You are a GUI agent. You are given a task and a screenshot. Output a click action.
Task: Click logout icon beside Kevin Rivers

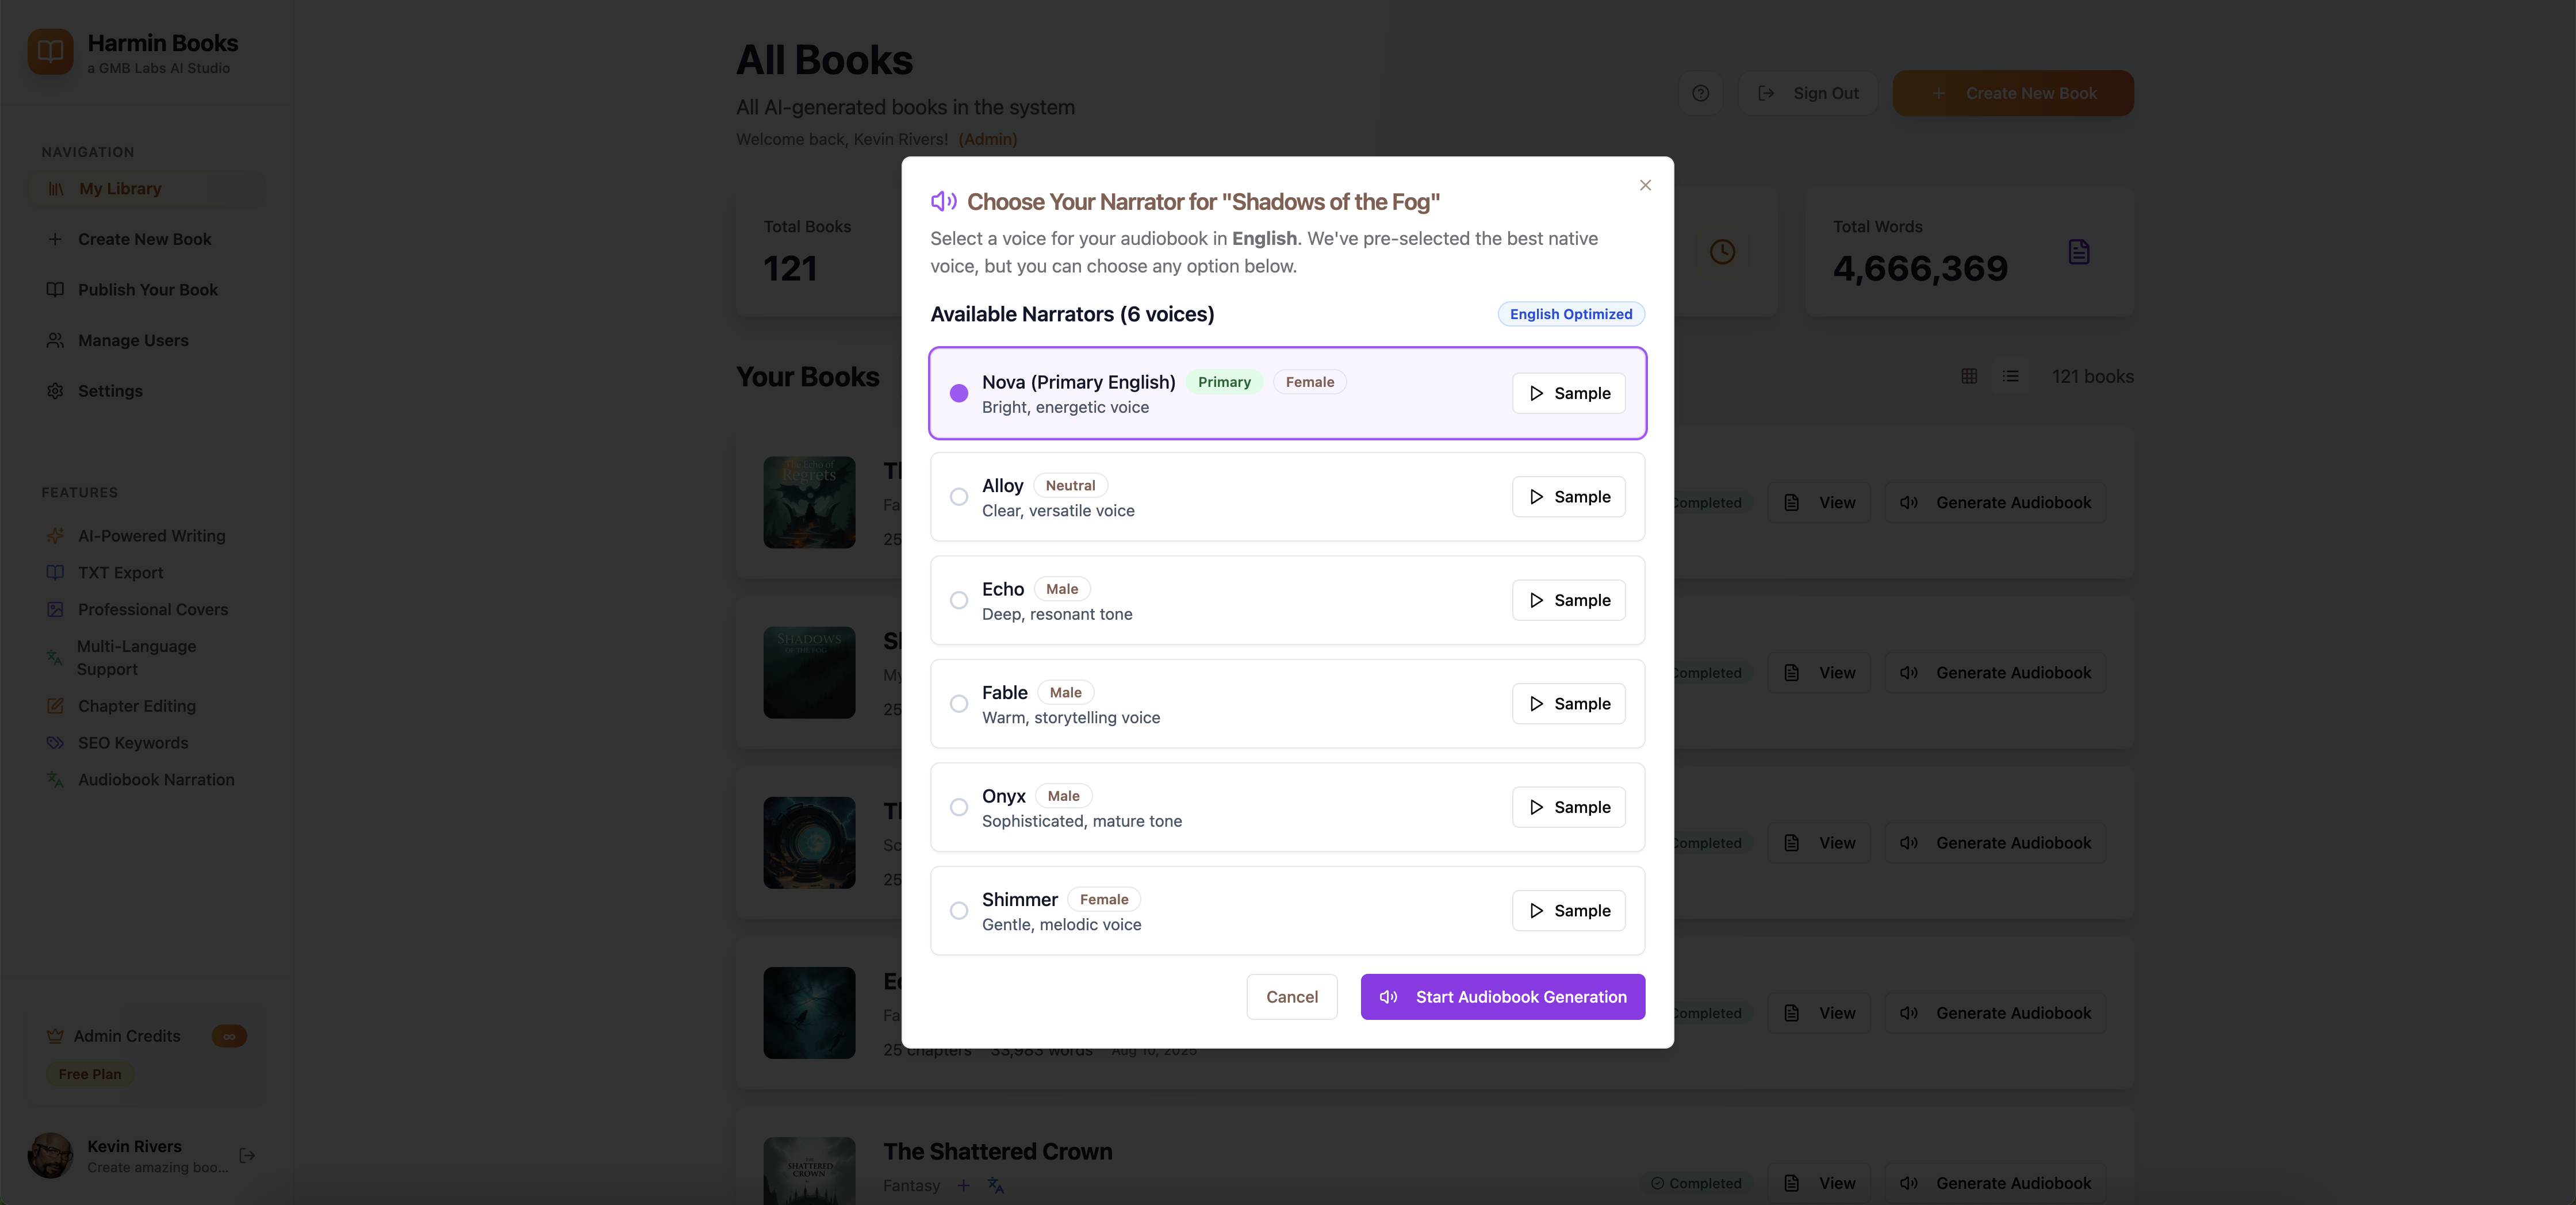click(x=247, y=1155)
